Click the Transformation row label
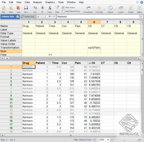The width and height of the screenshot is (144, 142). point(11,48)
